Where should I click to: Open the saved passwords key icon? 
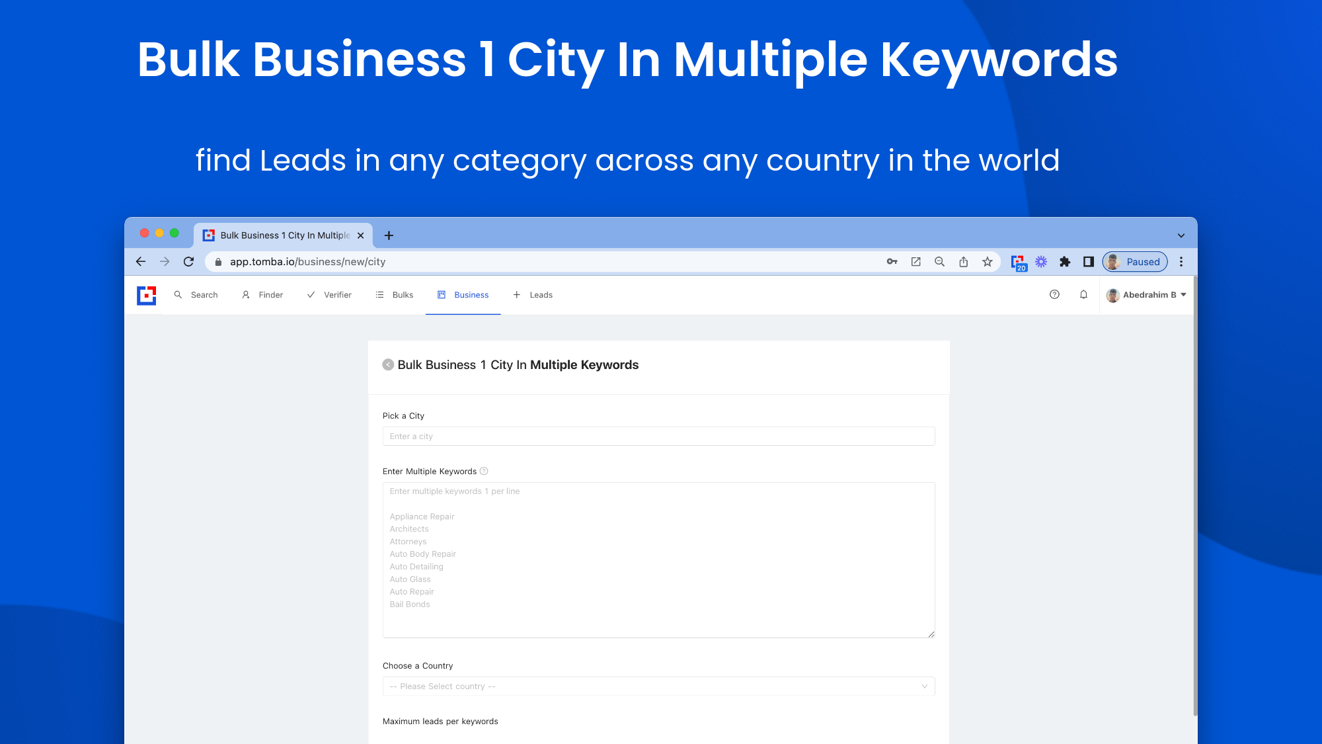[x=892, y=262]
